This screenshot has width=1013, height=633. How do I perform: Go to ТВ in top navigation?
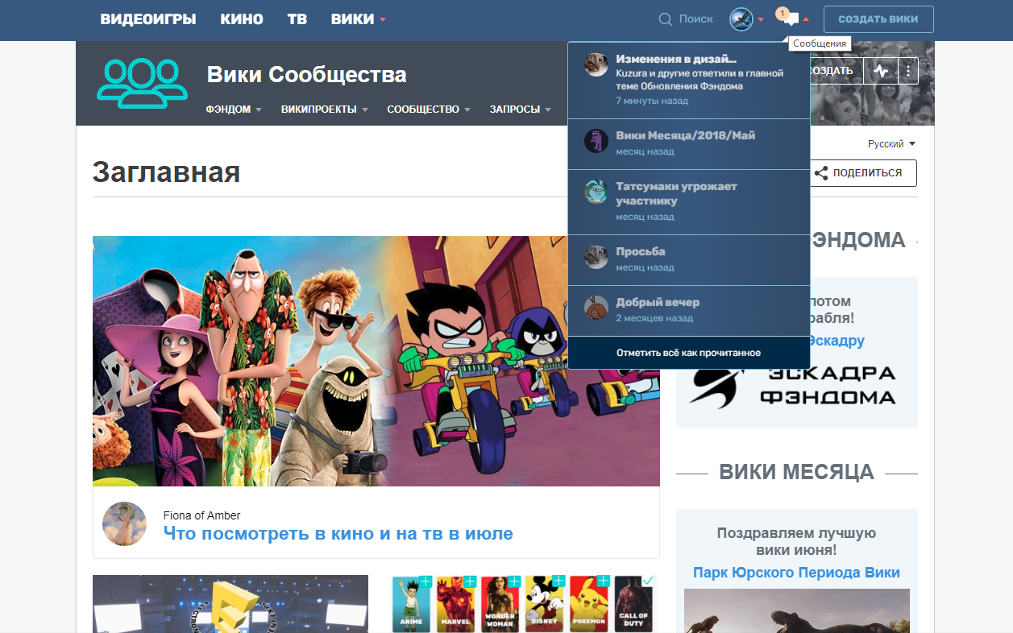click(x=297, y=19)
